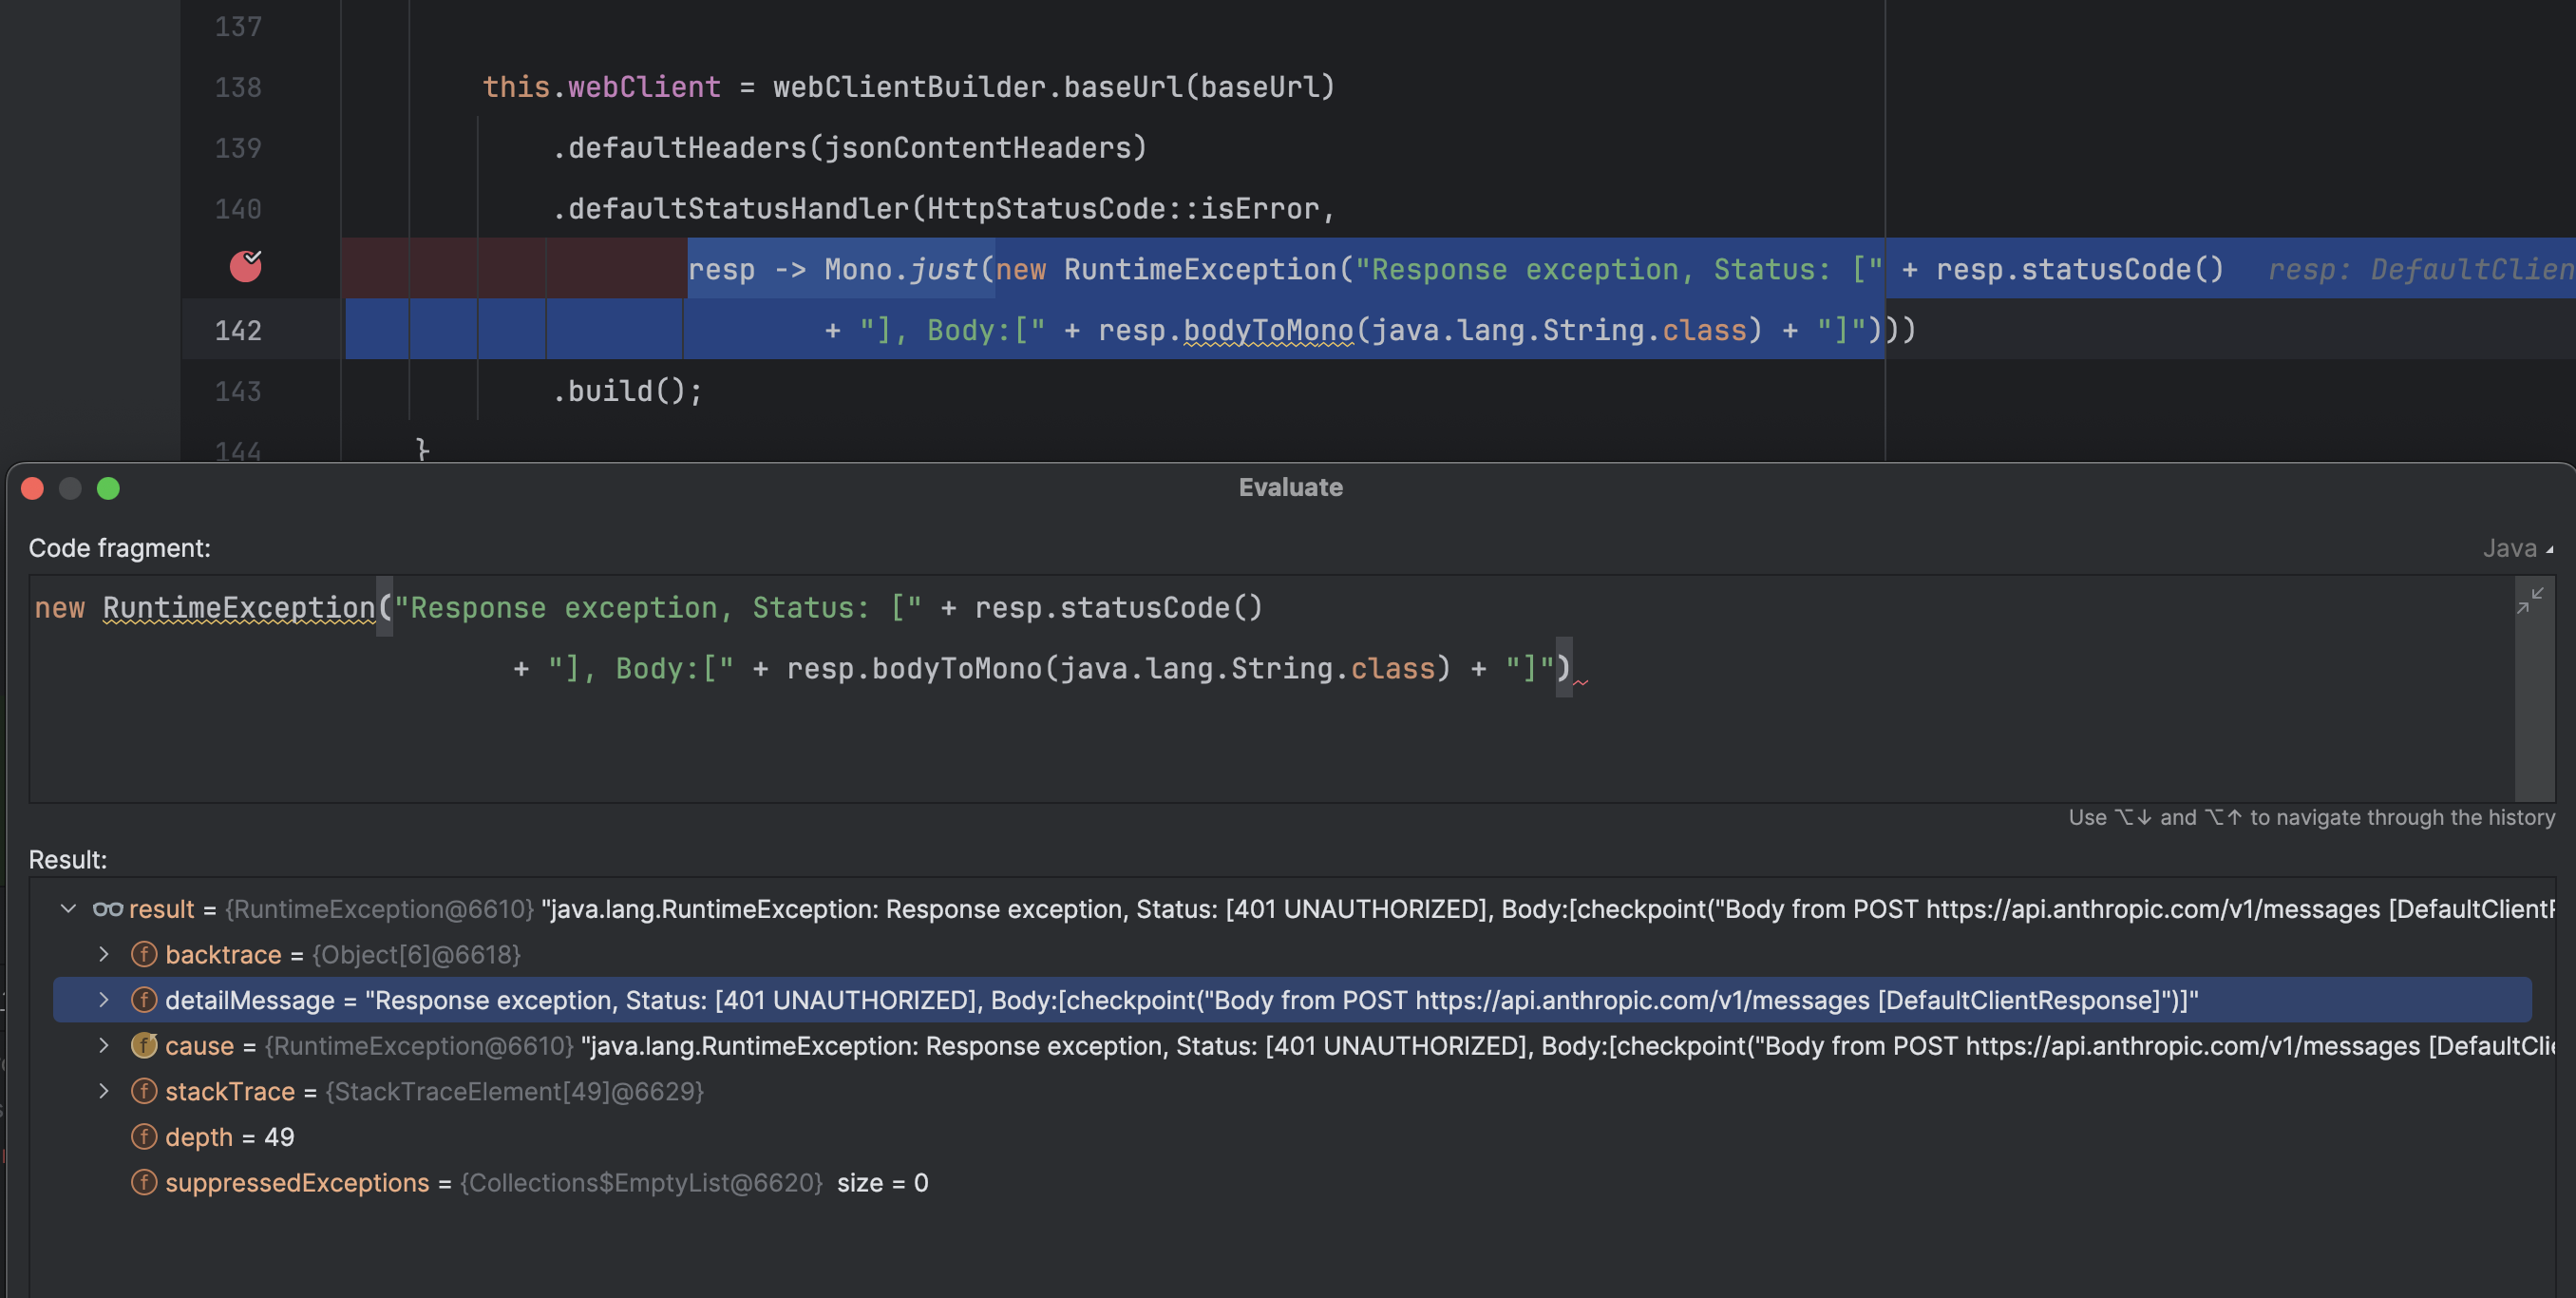2576x1298 pixels.
Task: Click the field icon next to stackTrace
Action: click(144, 1091)
